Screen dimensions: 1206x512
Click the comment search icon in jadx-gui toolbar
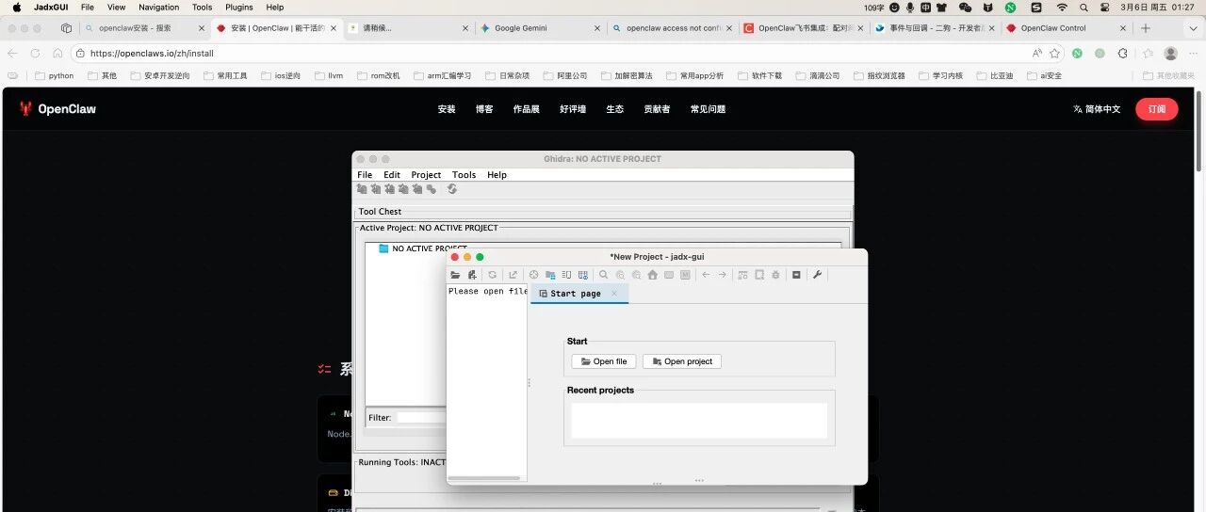(636, 275)
